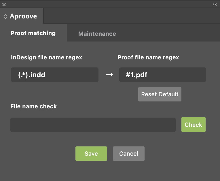Cancel the changes

pos(129,154)
